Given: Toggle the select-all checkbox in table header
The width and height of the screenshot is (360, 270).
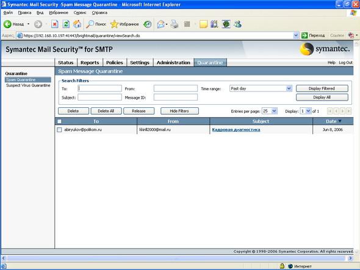Looking at the screenshot, I should click(59, 121).
